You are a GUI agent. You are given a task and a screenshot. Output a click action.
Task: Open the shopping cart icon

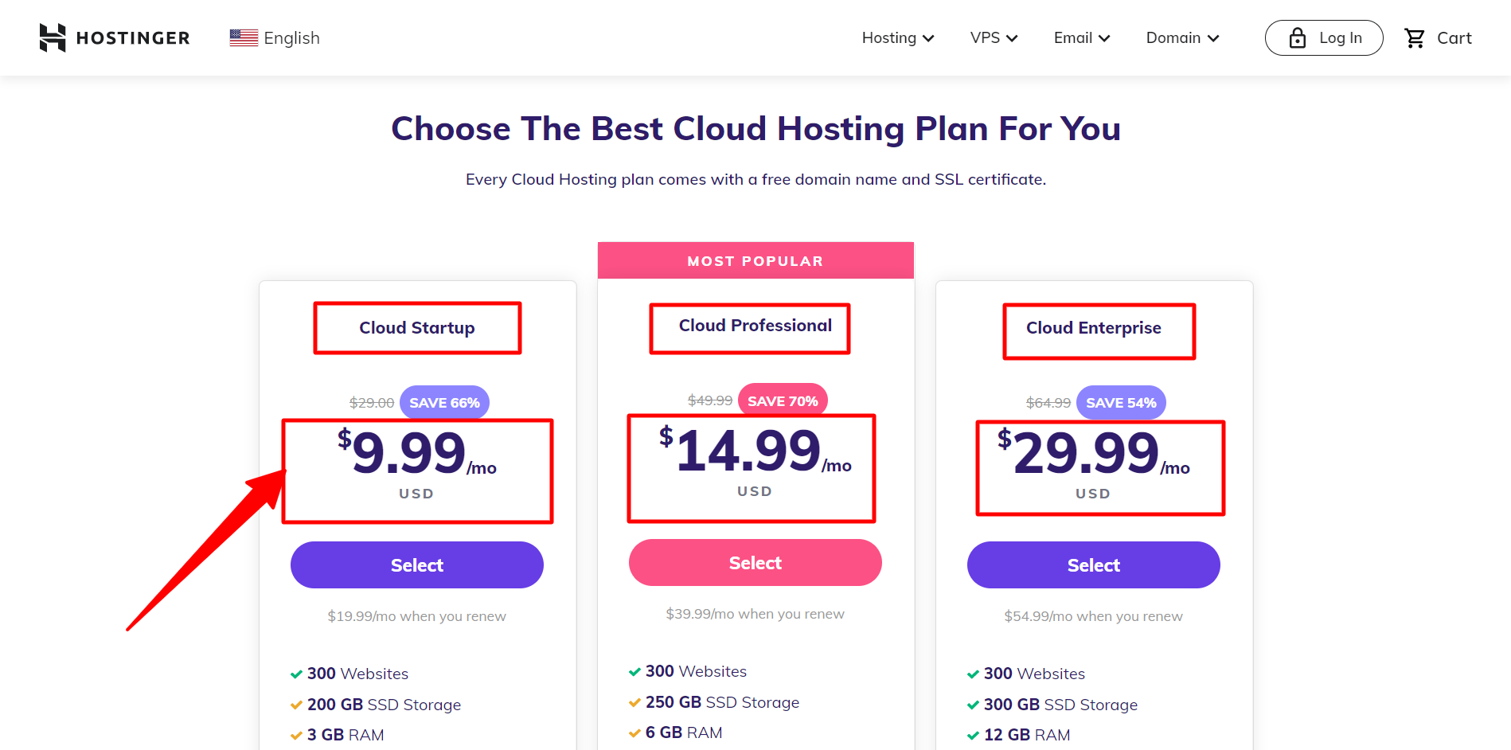pos(1415,38)
